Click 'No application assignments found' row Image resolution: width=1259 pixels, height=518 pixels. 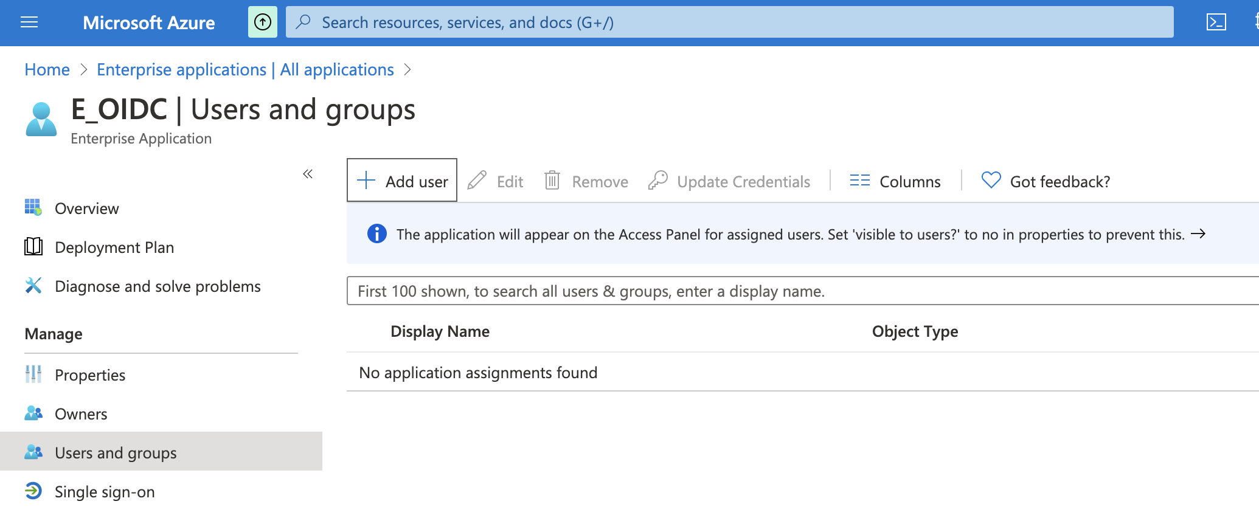tap(803, 372)
